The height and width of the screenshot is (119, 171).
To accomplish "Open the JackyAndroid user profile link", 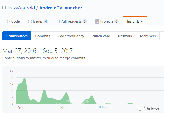I will click(21, 8).
